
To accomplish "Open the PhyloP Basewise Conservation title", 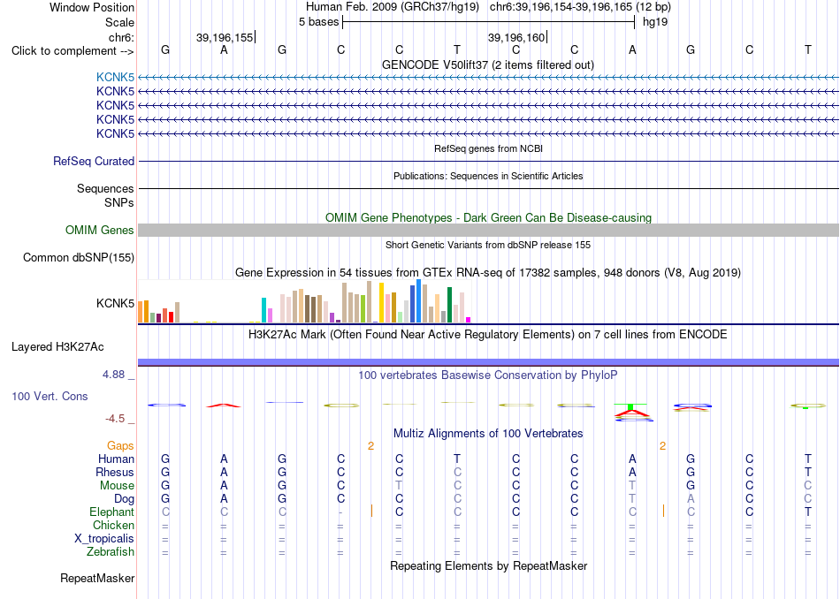I will point(488,375).
